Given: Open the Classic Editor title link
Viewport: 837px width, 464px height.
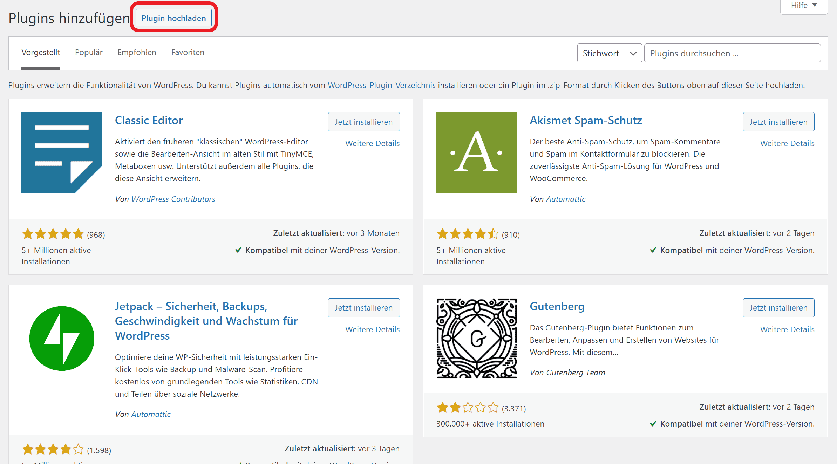Looking at the screenshot, I should [149, 120].
